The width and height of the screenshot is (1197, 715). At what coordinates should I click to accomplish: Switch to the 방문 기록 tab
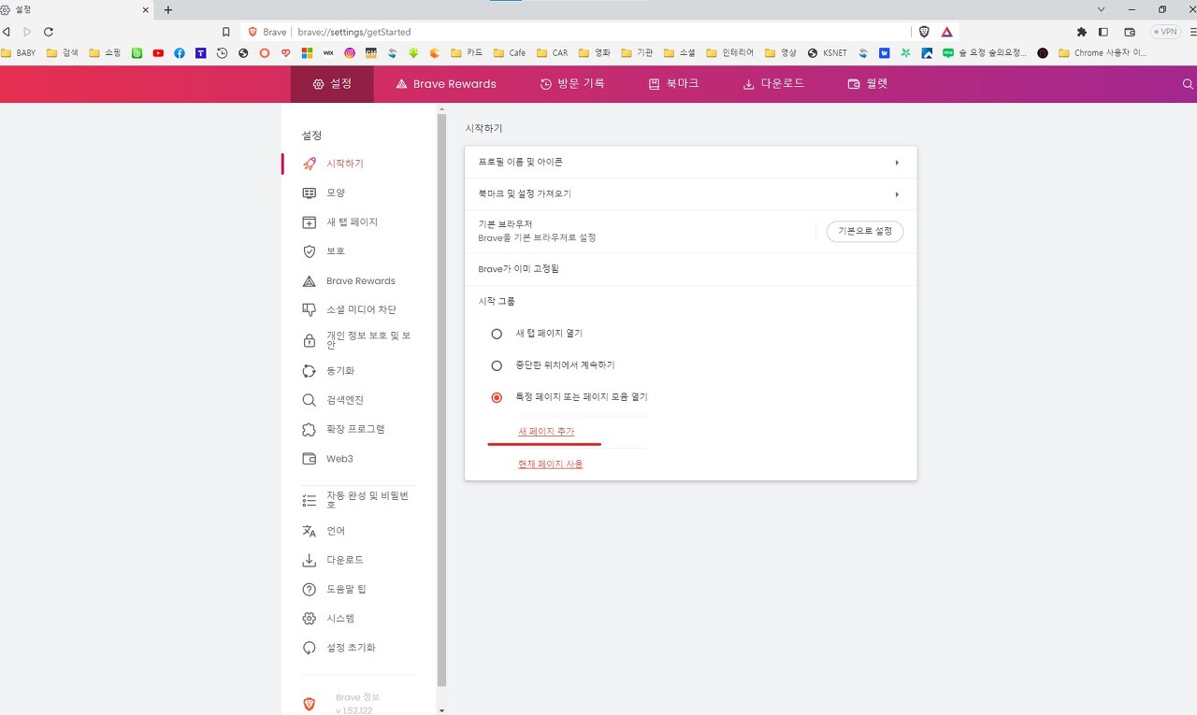click(572, 84)
